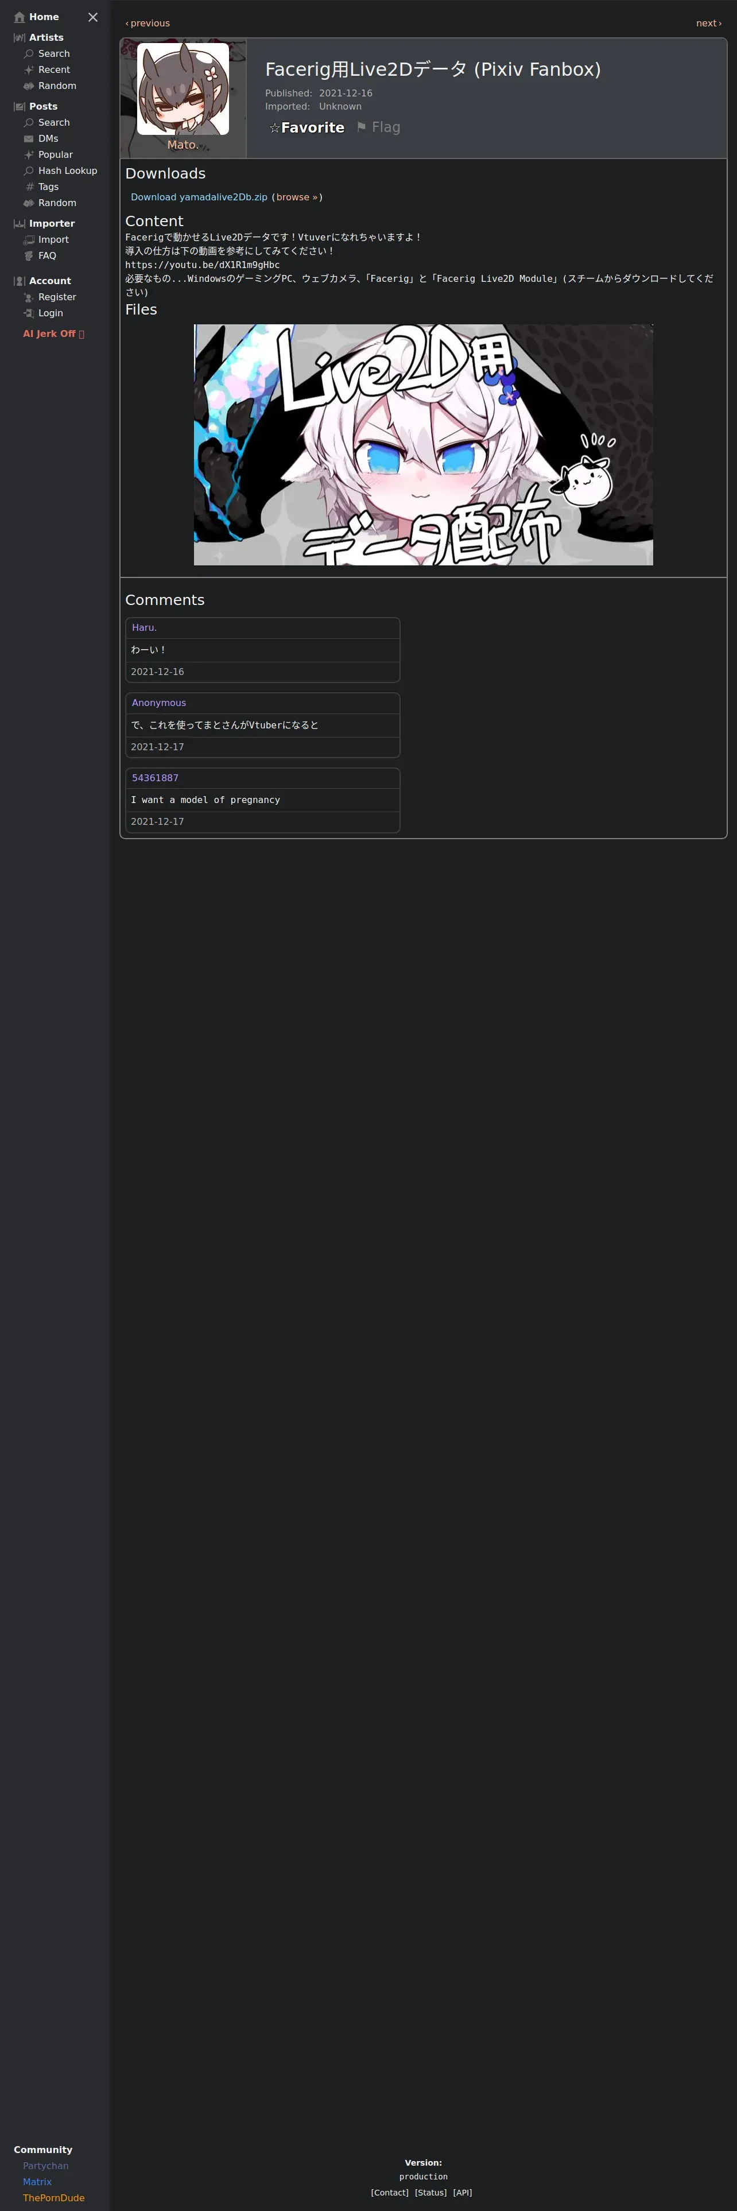This screenshot has height=2211, width=737.
Task: Open ThePornDude link
Action: (54, 2198)
